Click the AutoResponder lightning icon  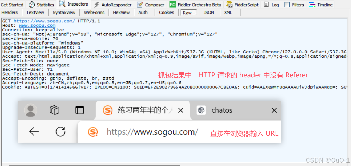[x=97, y=5]
